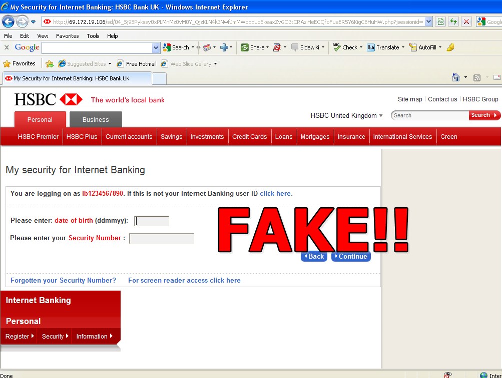Screen dimensions: 502x378
Task: Open the File menu
Action: pyautogui.click(x=8, y=36)
